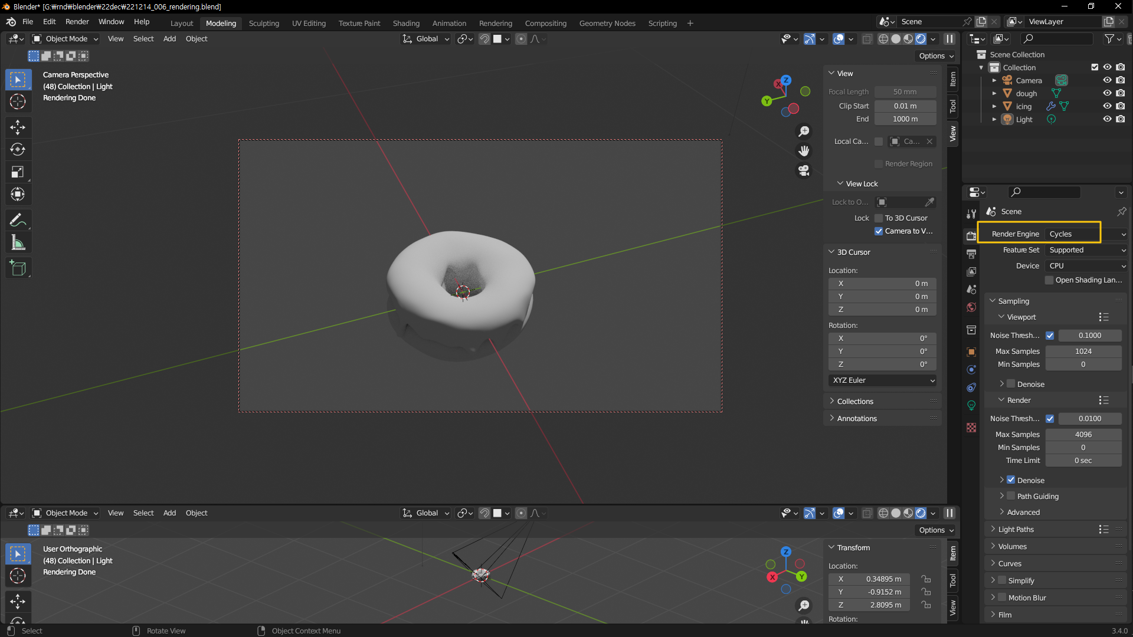Activate the Measure tool
This screenshot has height=637, width=1133.
[x=18, y=243]
